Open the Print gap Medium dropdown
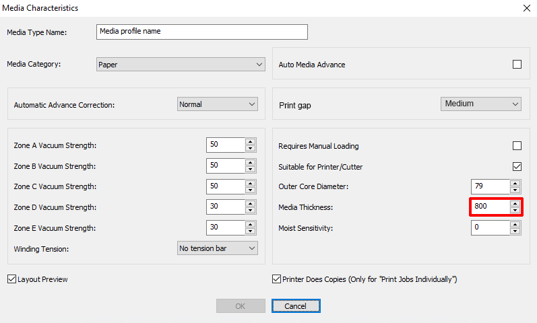 point(481,104)
